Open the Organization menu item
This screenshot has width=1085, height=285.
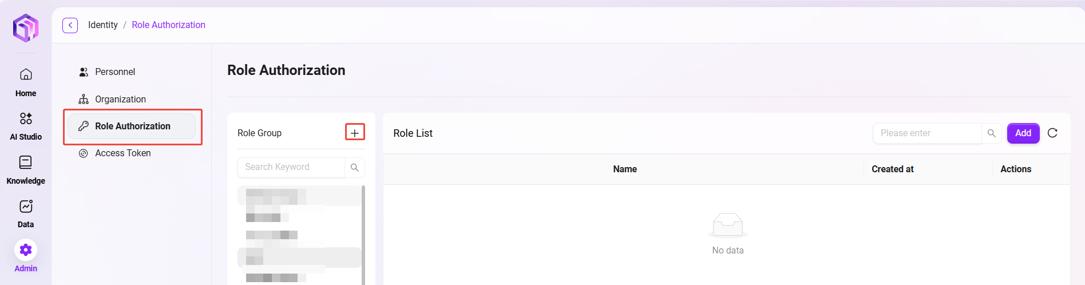(120, 100)
